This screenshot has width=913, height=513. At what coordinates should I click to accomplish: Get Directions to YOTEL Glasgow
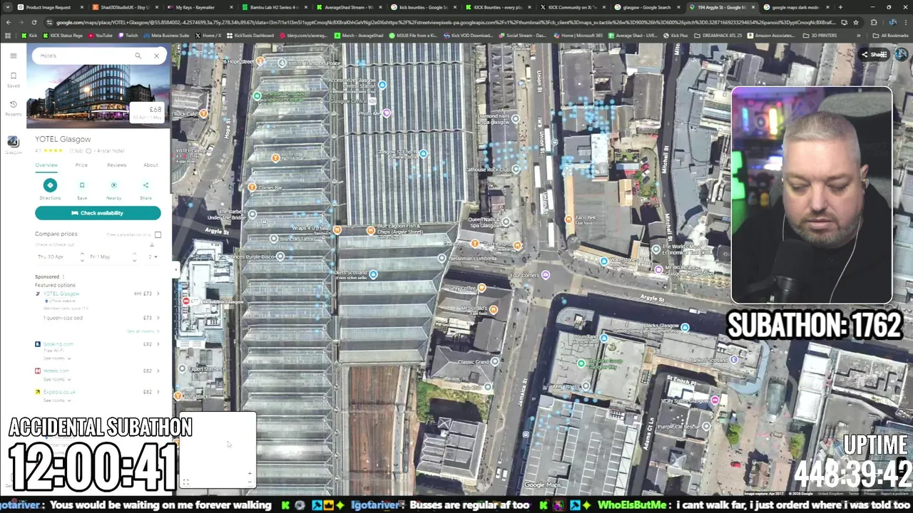50,186
